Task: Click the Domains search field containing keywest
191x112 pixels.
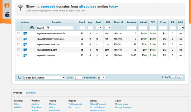Action: click(55, 28)
